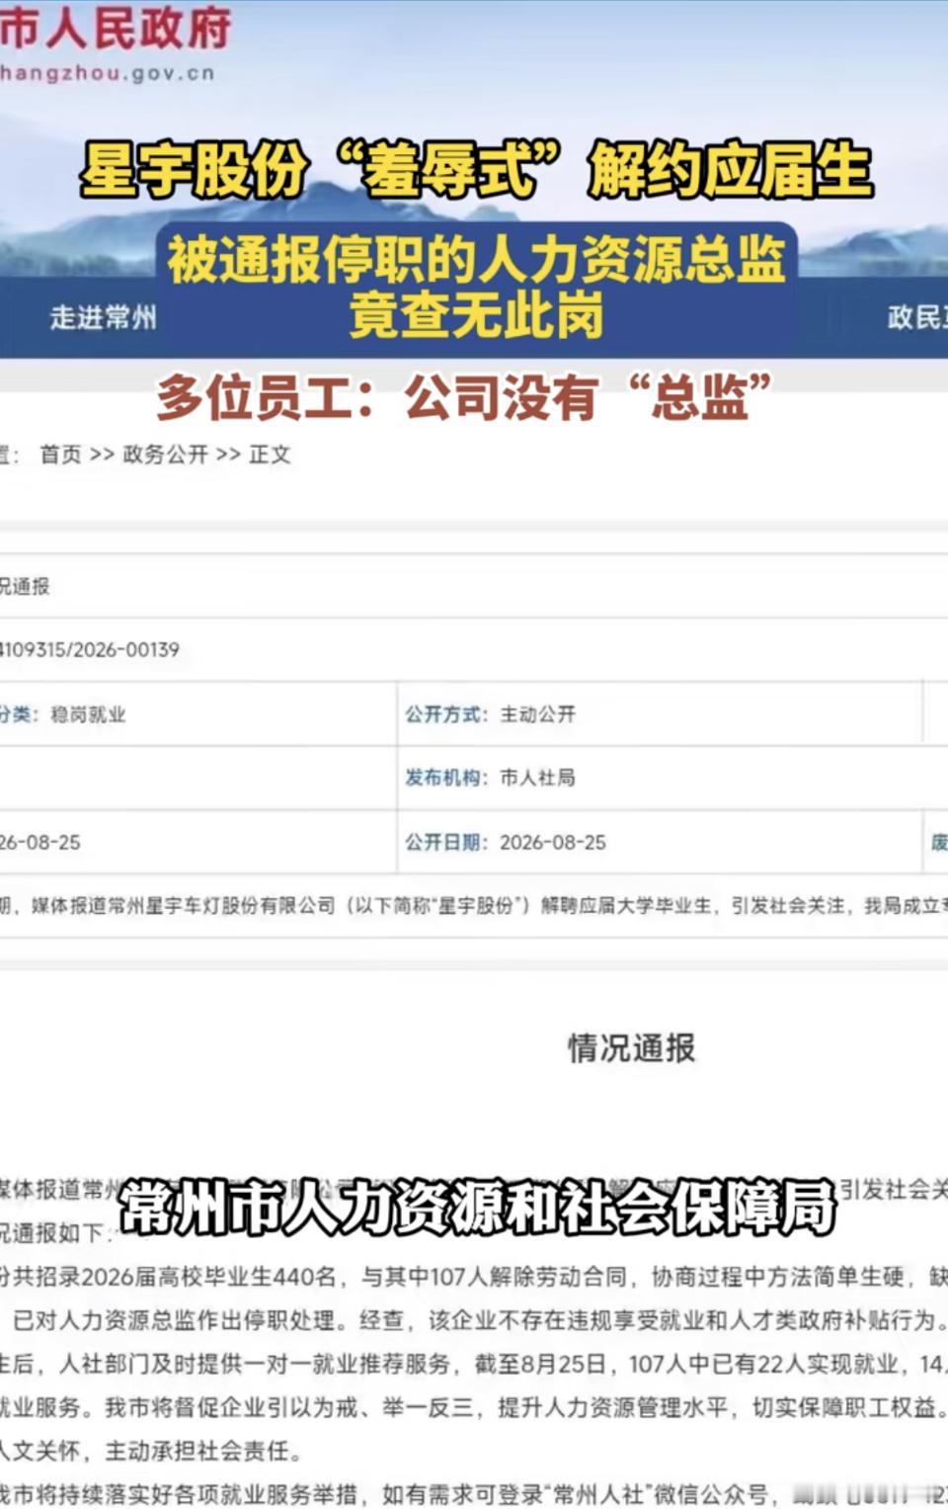Viewport: 948px width, 1509px height.
Task: Click the subtitle 常州市人力资源和社会保障局
Action: point(477,1207)
